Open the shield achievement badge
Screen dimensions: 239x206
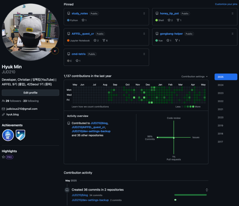pyautogui.click(x=20, y=135)
